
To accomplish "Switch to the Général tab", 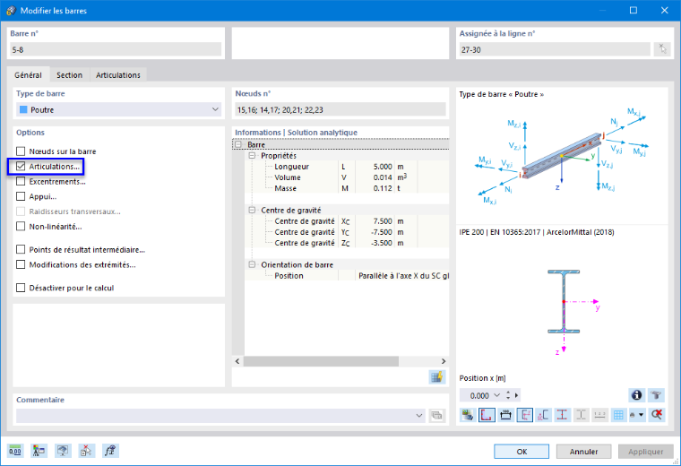I will point(29,74).
